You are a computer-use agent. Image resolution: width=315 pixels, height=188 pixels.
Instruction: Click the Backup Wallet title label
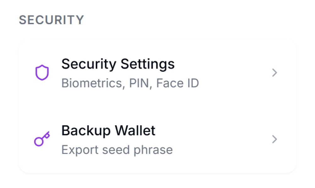(x=108, y=131)
